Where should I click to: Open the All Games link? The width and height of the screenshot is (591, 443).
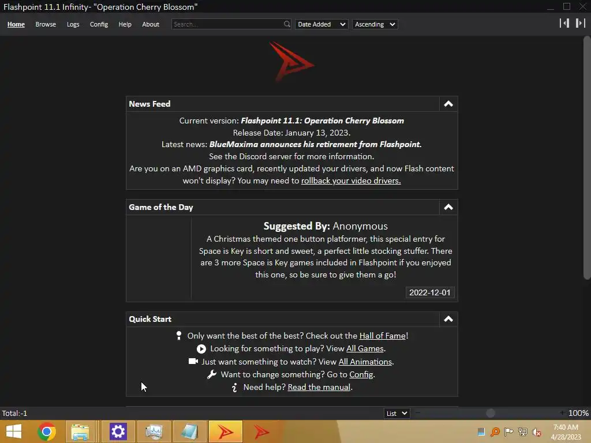point(365,348)
